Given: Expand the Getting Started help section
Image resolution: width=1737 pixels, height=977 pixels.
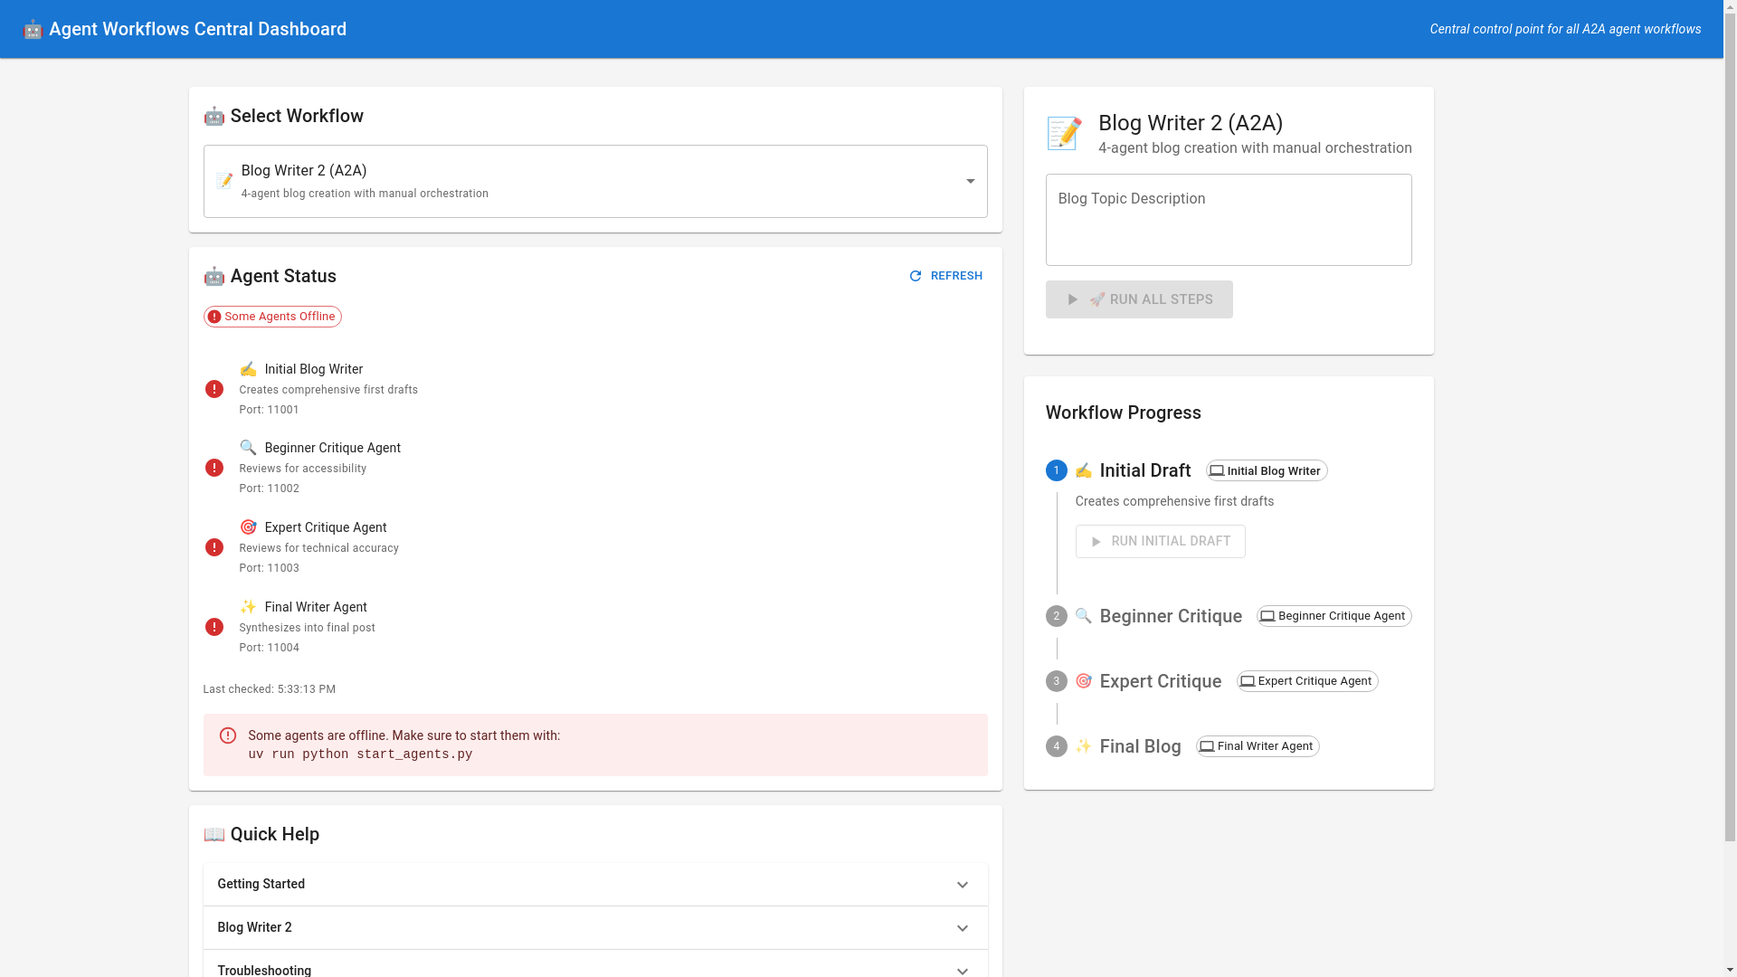Looking at the screenshot, I should [x=595, y=885].
